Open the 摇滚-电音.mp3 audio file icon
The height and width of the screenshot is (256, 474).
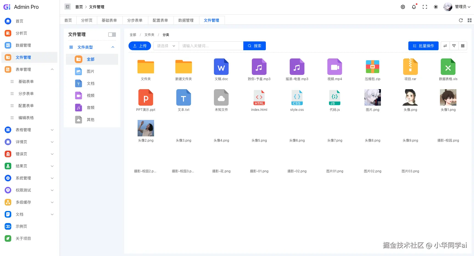(x=297, y=67)
